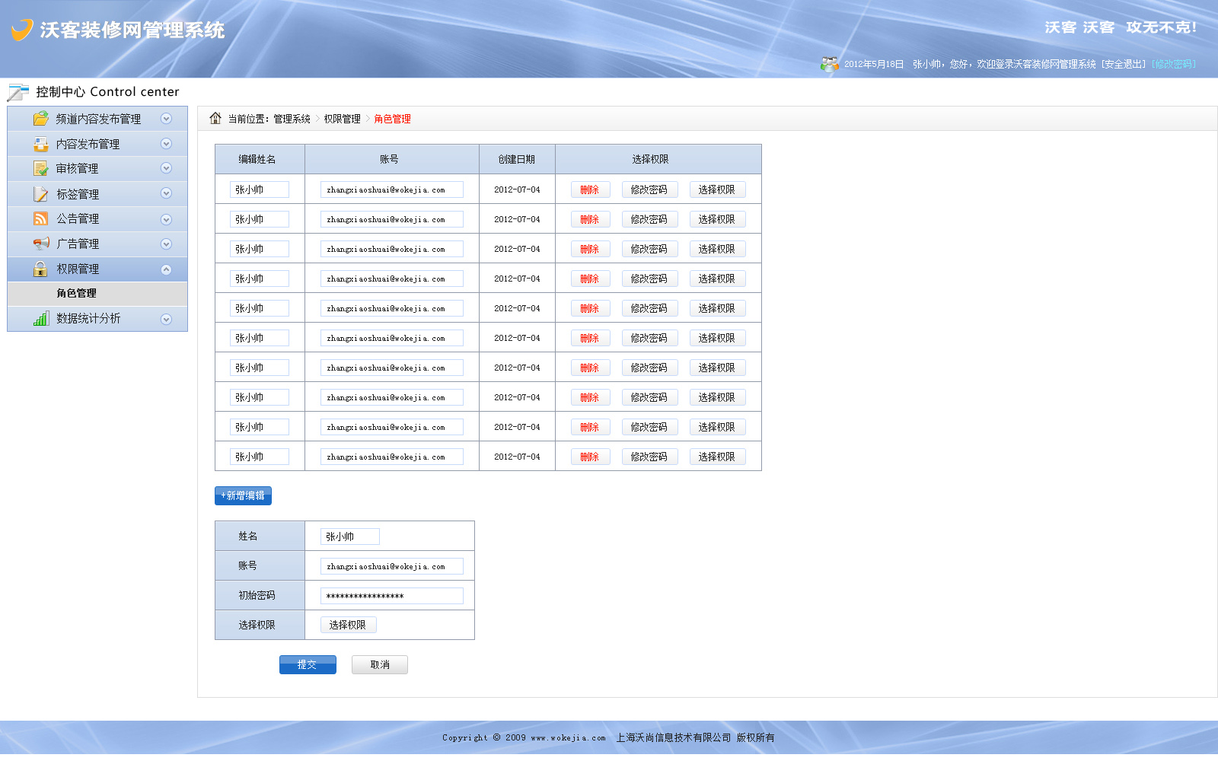Viewport: 1218px width, 761px height.
Task: Collapse the 权限管理 menu arrow
Action: pos(166,269)
